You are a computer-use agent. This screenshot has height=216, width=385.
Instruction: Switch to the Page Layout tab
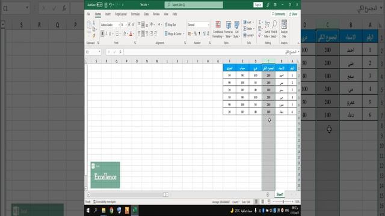120,14
